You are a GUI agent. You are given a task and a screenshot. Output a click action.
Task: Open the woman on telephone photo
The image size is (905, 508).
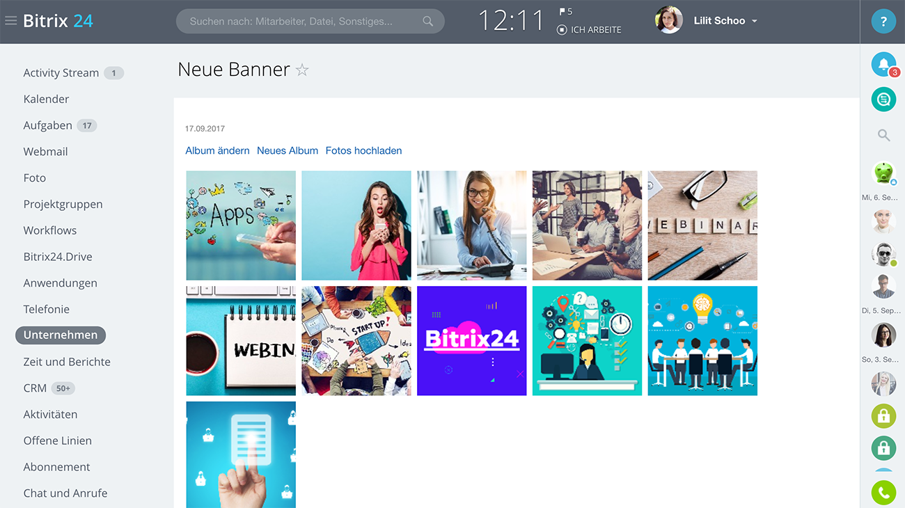(x=472, y=225)
